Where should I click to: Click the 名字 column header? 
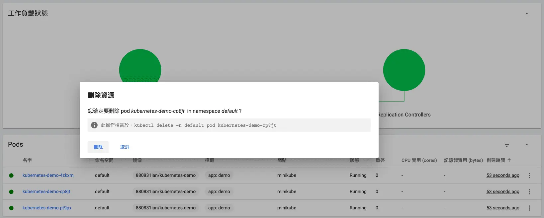[x=27, y=160]
